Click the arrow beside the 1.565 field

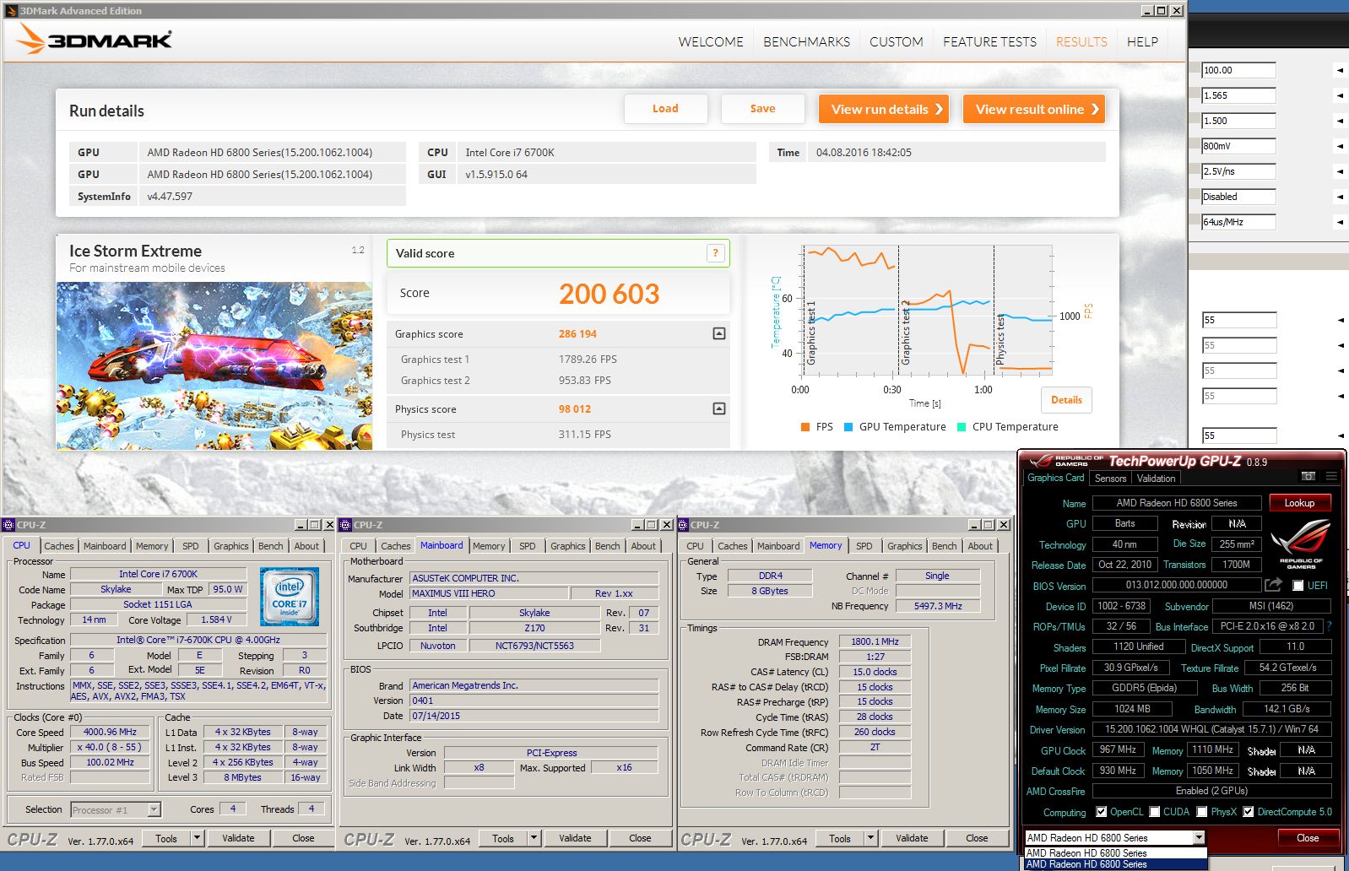tap(1340, 95)
